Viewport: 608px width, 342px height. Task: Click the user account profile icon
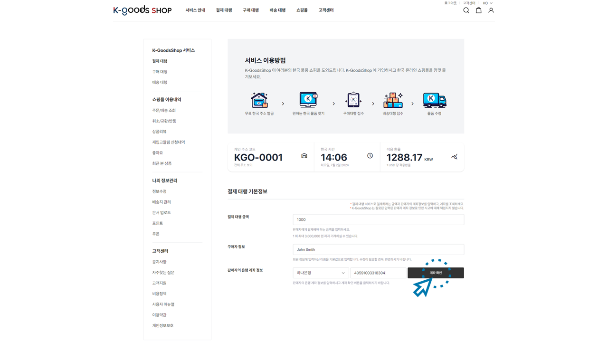[491, 10]
